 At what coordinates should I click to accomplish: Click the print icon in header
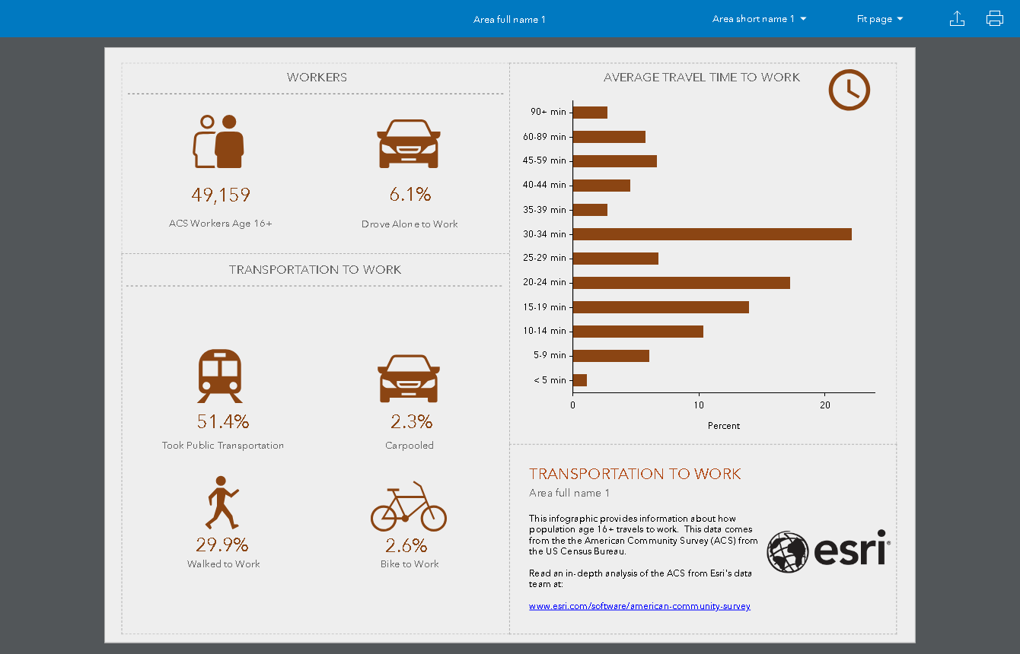994,19
